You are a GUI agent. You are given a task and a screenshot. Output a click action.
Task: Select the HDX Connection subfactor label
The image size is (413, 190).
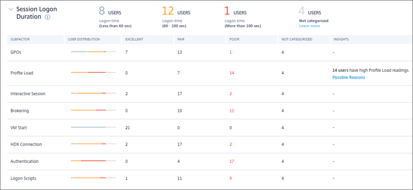coord(26,144)
